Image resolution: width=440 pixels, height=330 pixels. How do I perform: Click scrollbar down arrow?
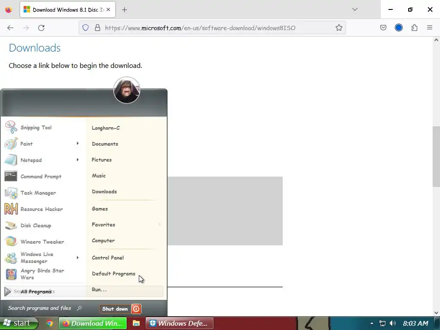pyautogui.click(x=437, y=312)
